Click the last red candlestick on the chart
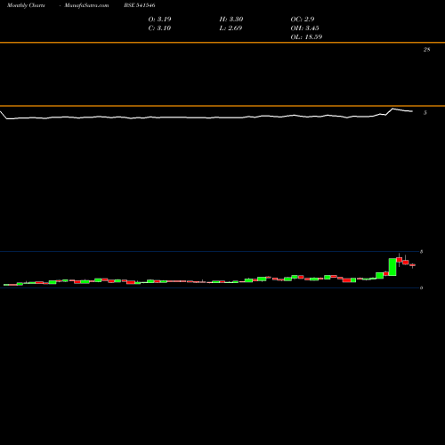 coord(412,265)
